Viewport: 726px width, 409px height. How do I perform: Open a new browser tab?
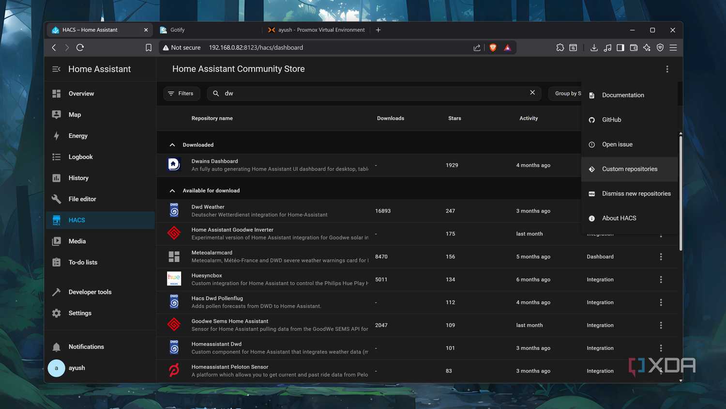pyautogui.click(x=378, y=30)
